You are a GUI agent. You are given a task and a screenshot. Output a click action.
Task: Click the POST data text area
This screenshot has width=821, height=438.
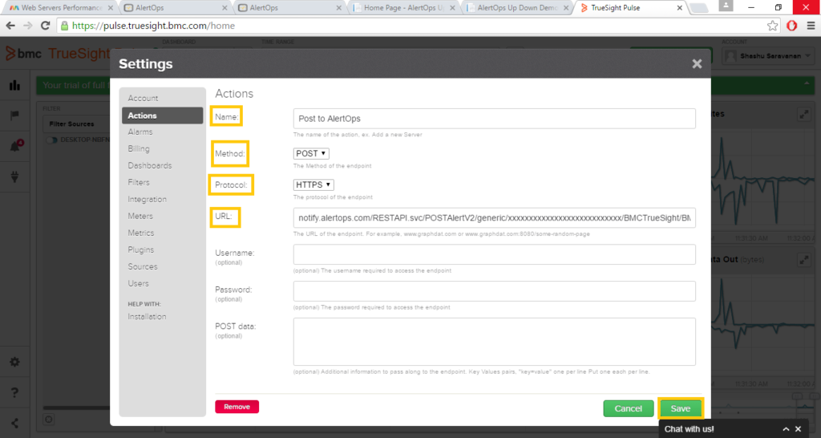pyautogui.click(x=494, y=342)
